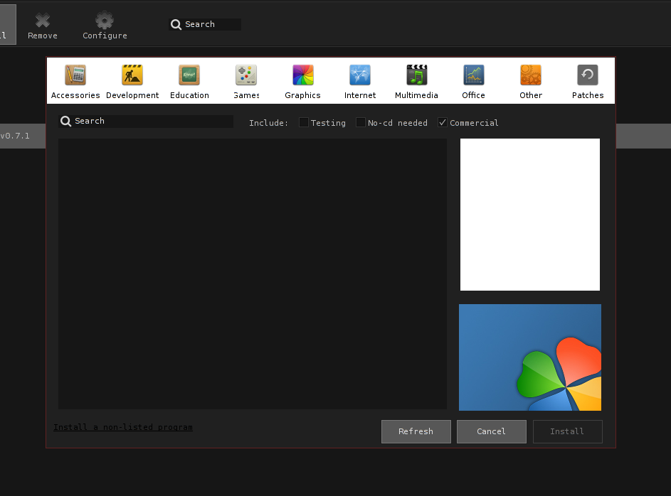Select the Development category
The width and height of the screenshot is (671, 496).
click(132, 80)
